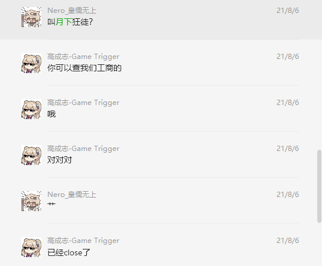
Task: Select the 艹 message from Nero
Action: [161, 200]
